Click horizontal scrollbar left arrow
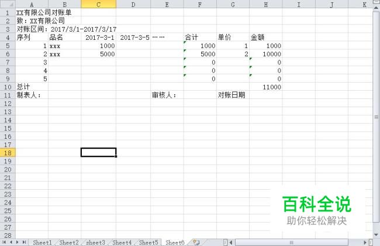380x246 pixels. coord(231,242)
